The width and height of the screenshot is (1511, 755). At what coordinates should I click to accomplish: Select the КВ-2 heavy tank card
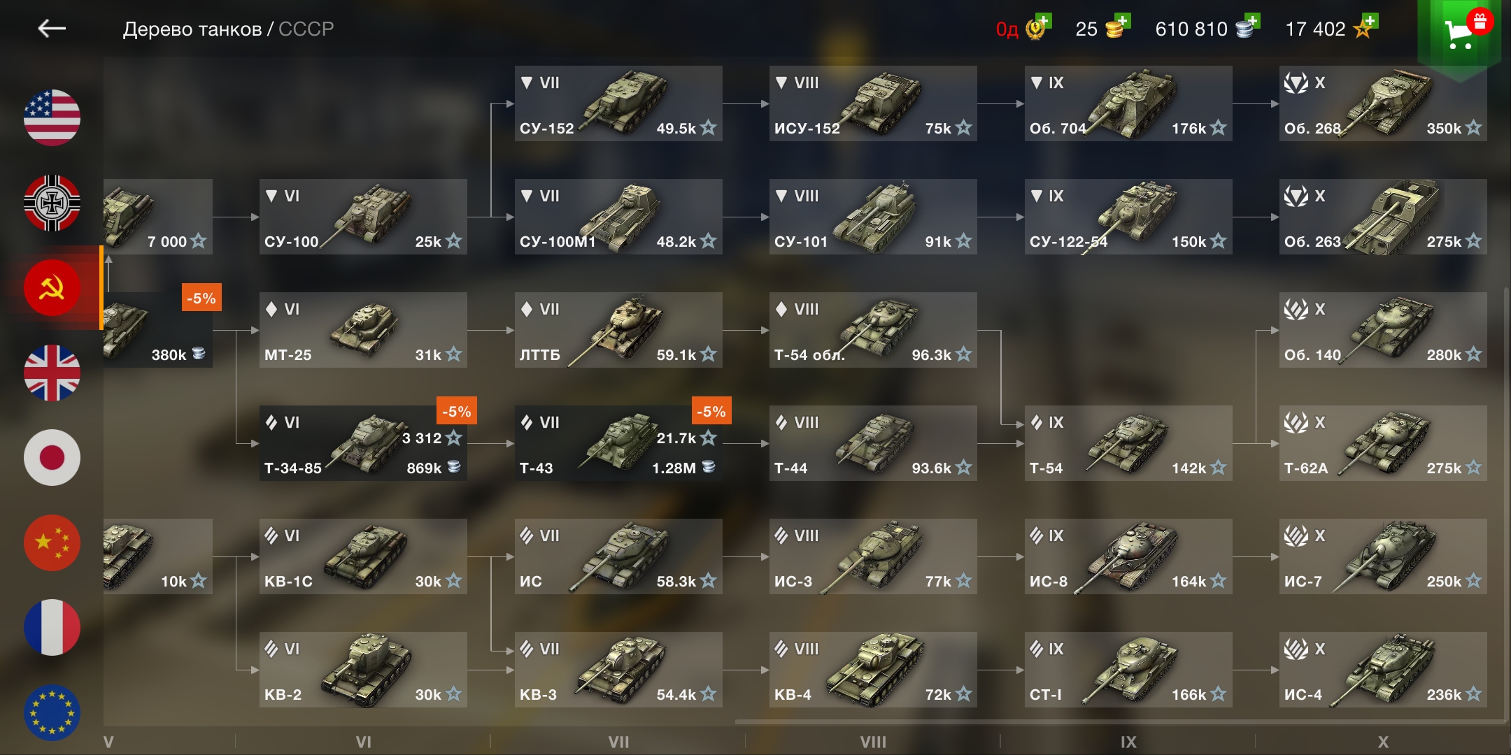pyautogui.click(x=363, y=670)
